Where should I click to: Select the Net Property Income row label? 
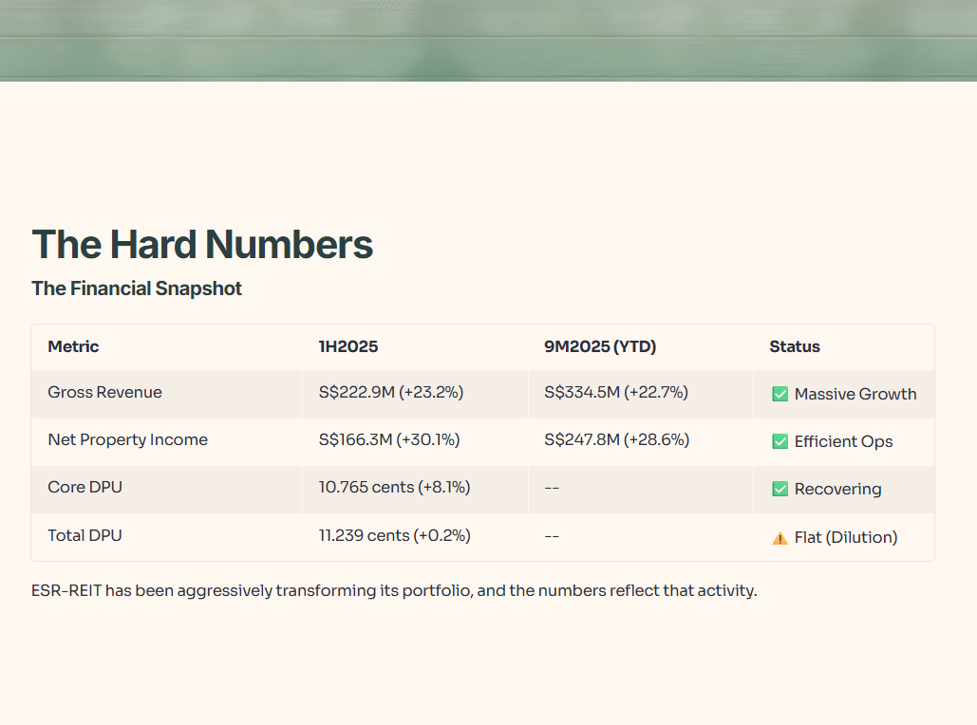(x=128, y=439)
